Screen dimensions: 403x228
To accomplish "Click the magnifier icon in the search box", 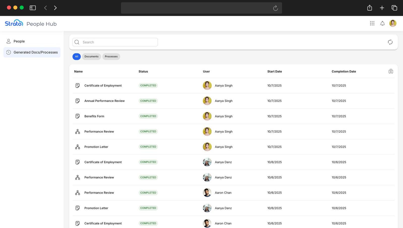I will [77, 42].
